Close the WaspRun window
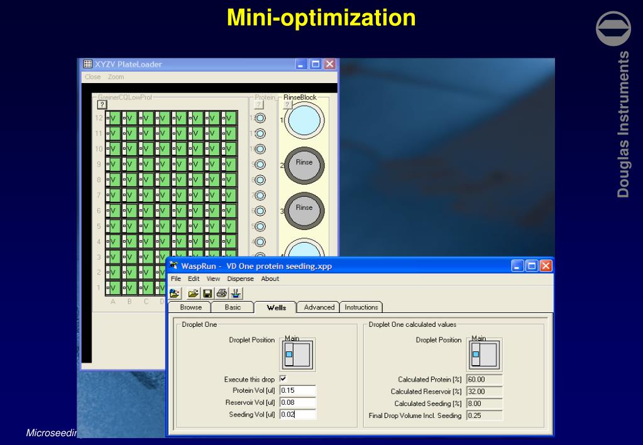The image size is (643, 445). click(x=546, y=266)
